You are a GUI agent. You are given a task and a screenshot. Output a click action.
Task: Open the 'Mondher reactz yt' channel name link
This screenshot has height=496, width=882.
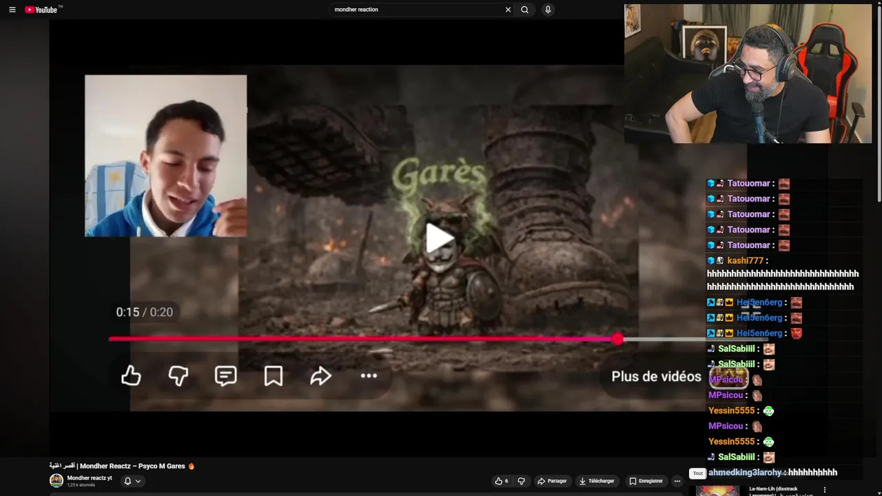click(x=90, y=478)
